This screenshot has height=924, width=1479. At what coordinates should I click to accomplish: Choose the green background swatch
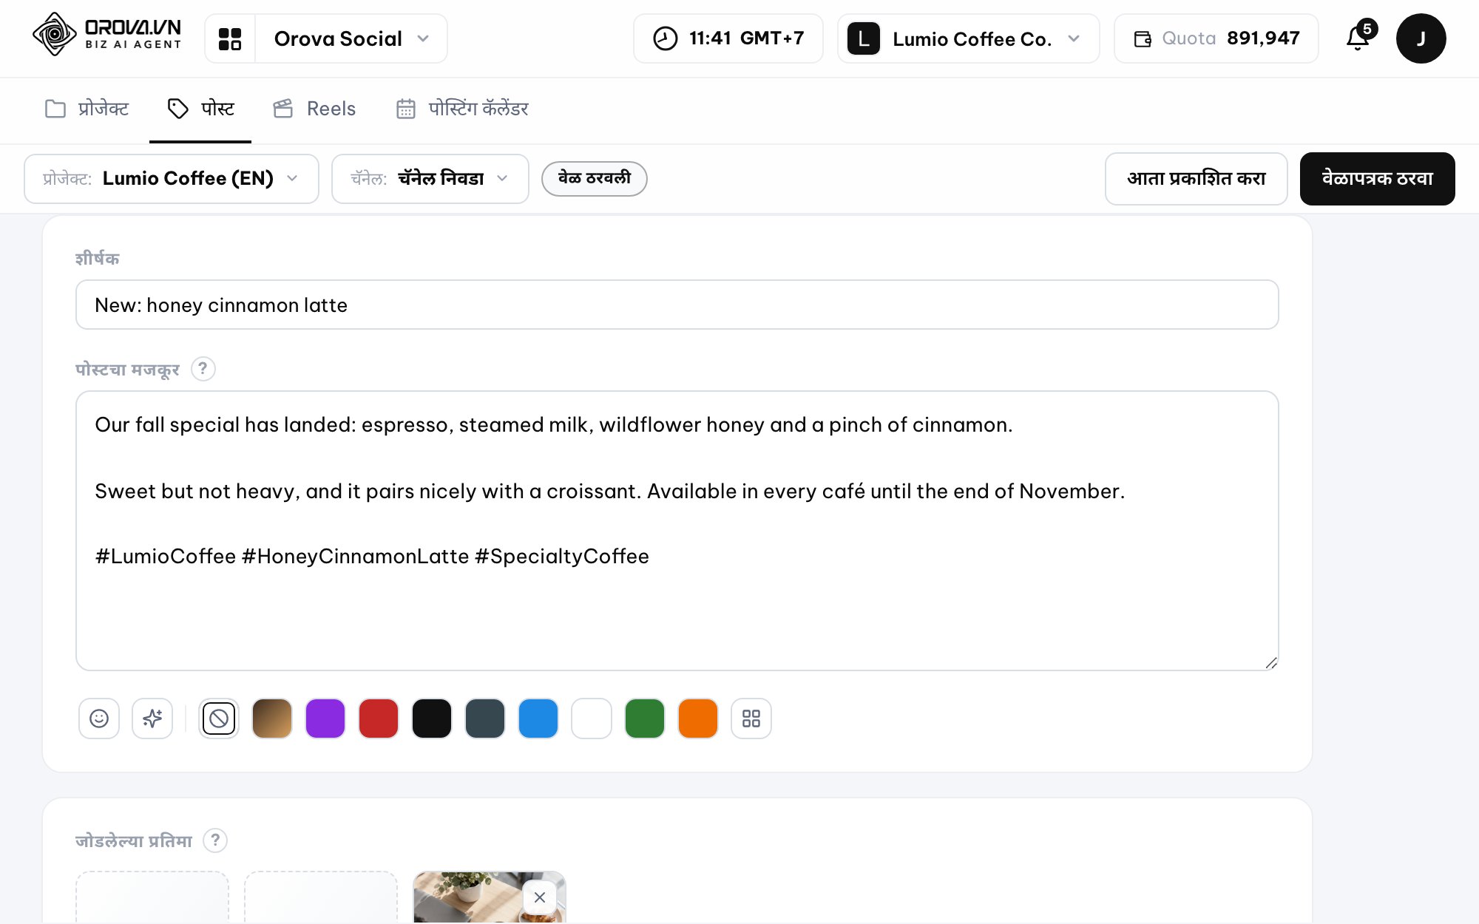[645, 718]
